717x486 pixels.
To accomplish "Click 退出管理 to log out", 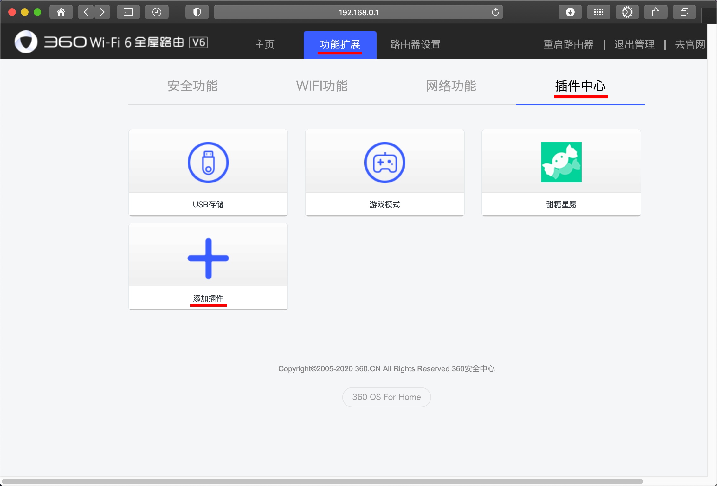I will [x=634, y=45].
